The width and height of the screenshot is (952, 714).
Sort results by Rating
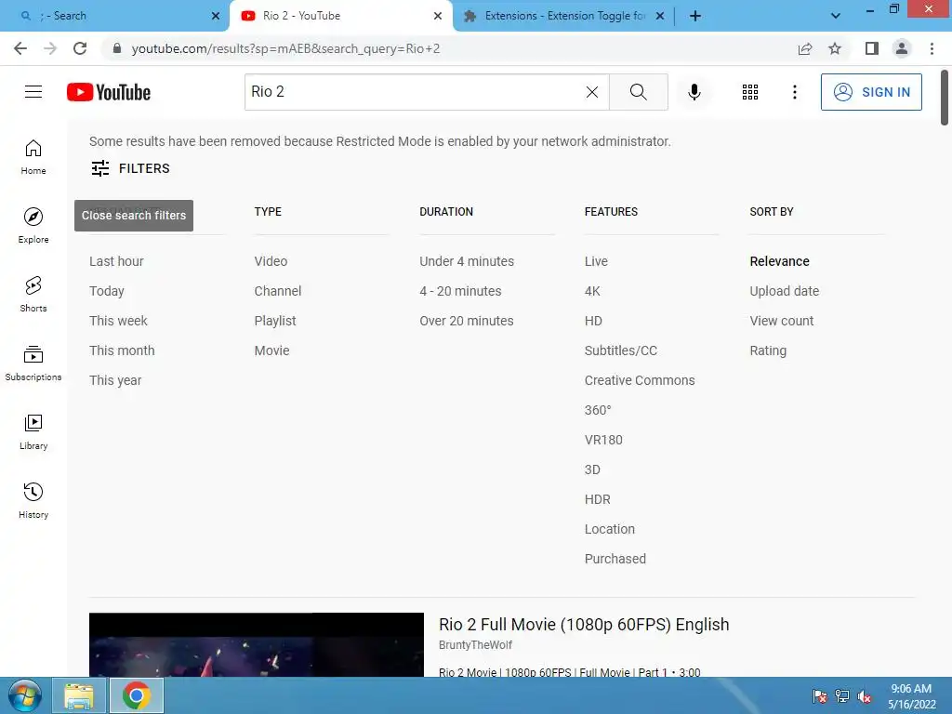[x=768, y=350]
